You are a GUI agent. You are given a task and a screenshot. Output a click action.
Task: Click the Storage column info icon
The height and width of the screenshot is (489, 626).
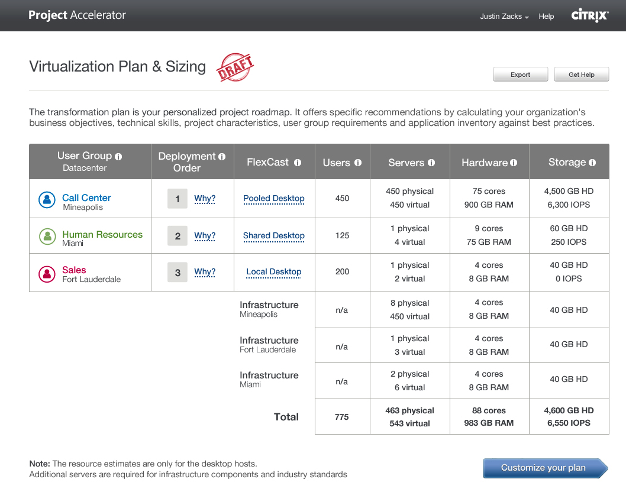592,163
